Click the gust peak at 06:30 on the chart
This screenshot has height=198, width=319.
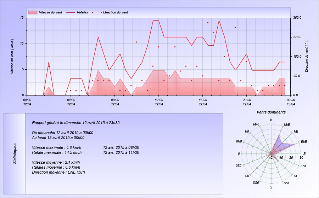pyautogui.click(x=98, y=37)
